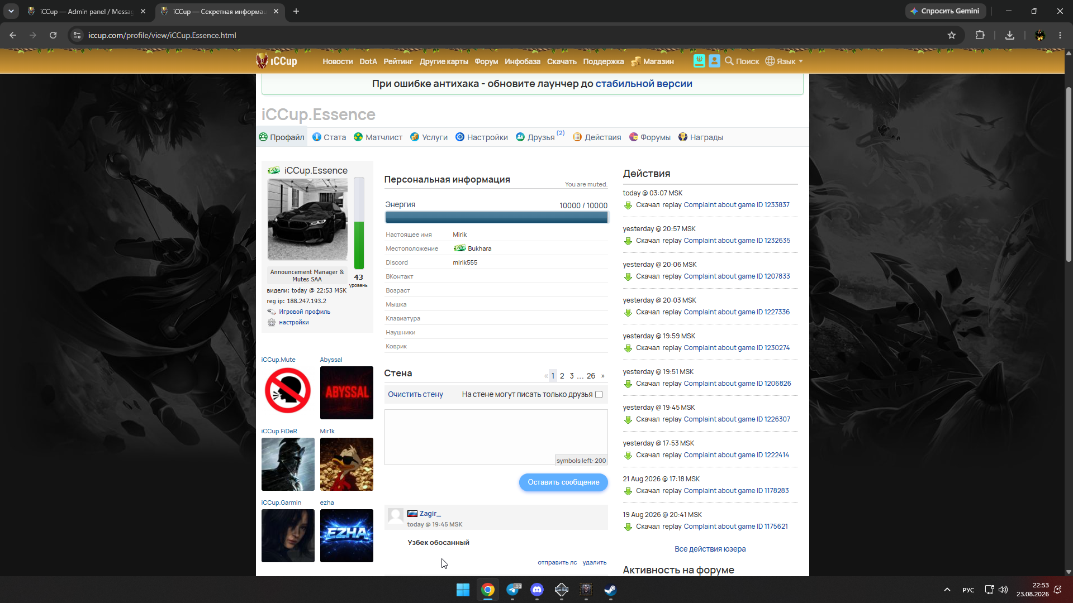Go to wall page 2
The height and width of the screenshot is (603, 1073).
pos(562,376)
